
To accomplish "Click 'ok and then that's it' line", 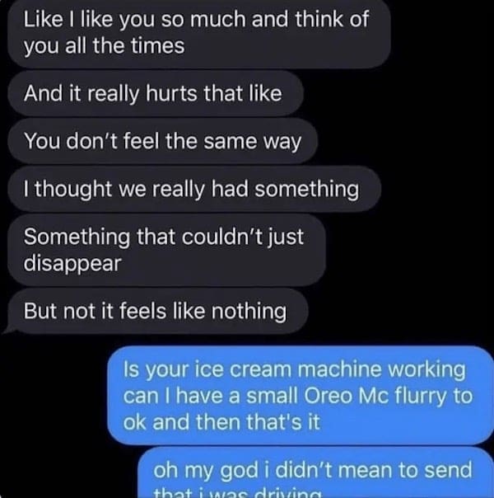I will (x=221, y=422).
